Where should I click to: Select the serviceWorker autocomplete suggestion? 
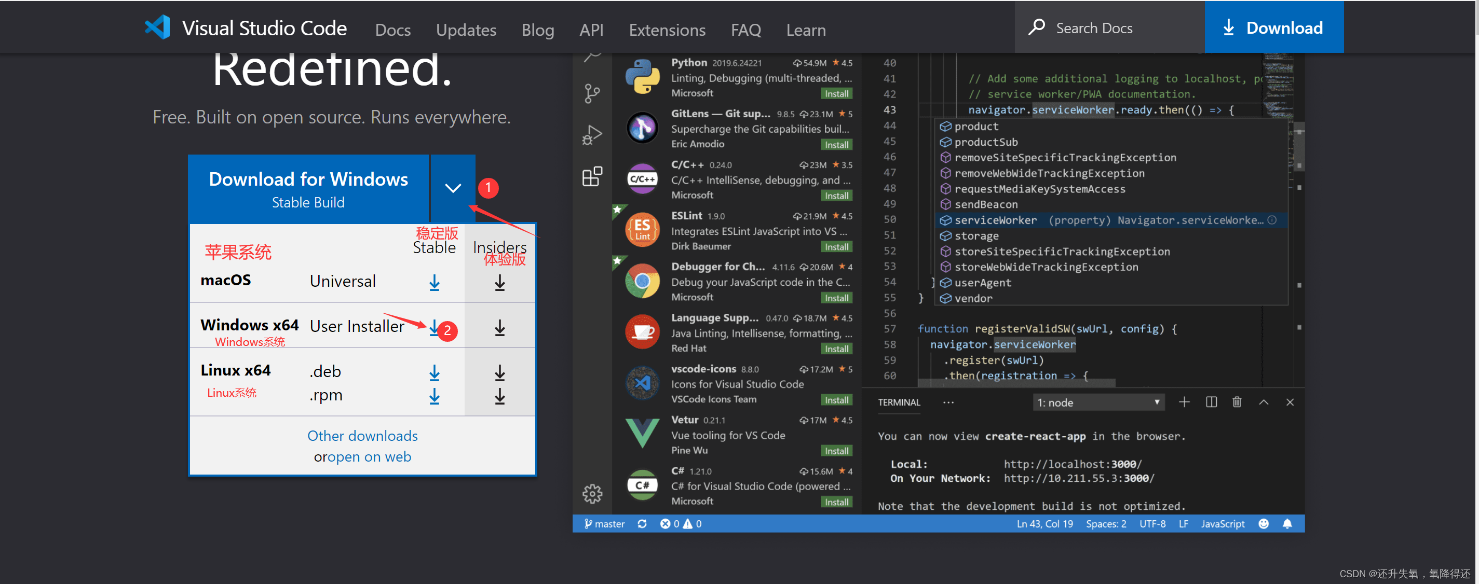coord(1111,220)
